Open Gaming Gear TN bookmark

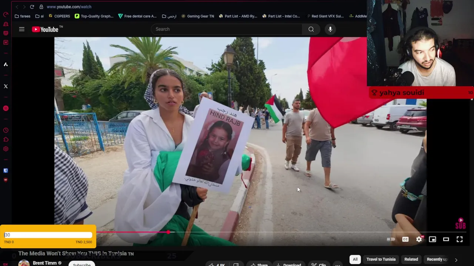tap(197, 16)
